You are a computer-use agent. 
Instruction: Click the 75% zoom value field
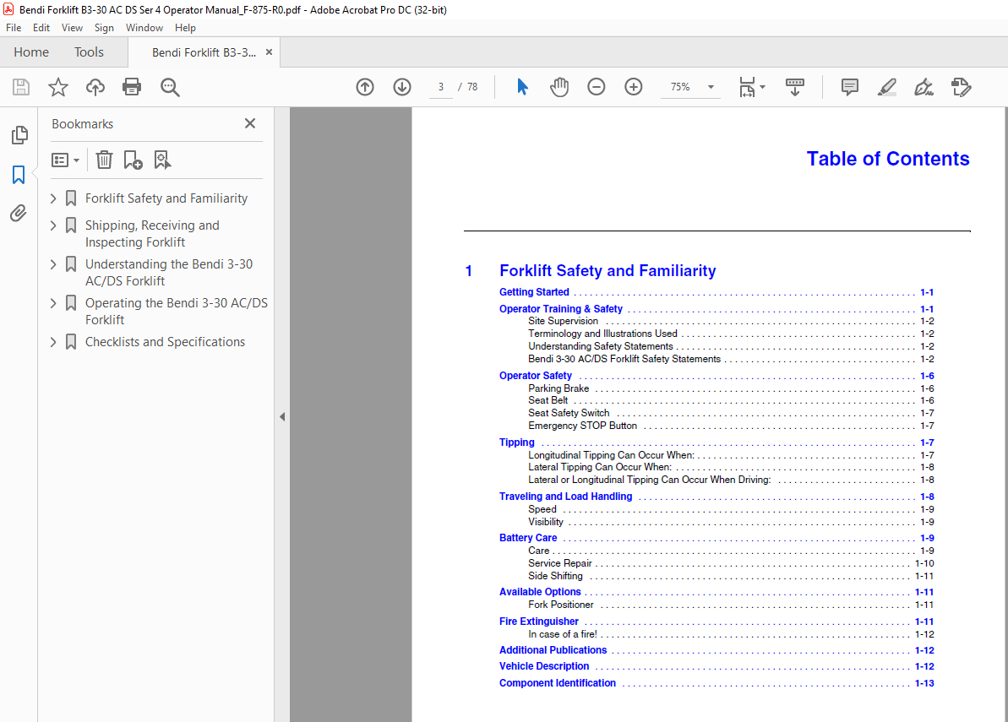(x=680, y=87)
